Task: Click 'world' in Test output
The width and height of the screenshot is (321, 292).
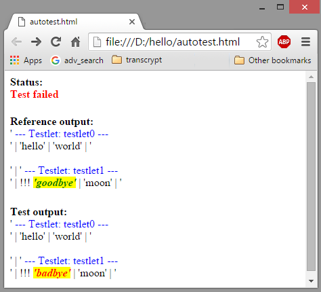Action: [67, 236]
